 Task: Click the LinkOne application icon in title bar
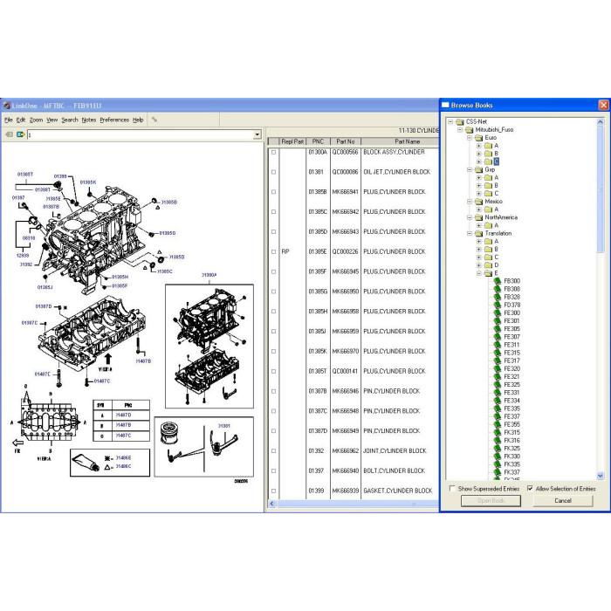(6, 106)
